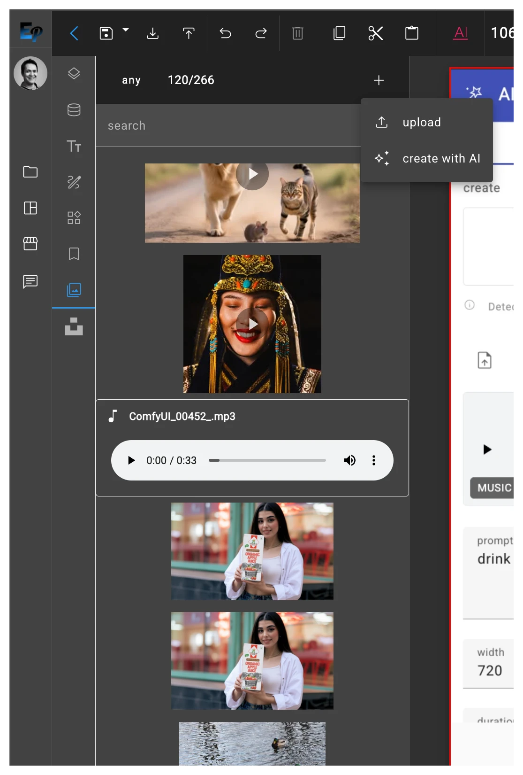Select the duck on water thumbnail
Image resolution: width=523 pixels, height=775 pixels.
tap(252, 744)
